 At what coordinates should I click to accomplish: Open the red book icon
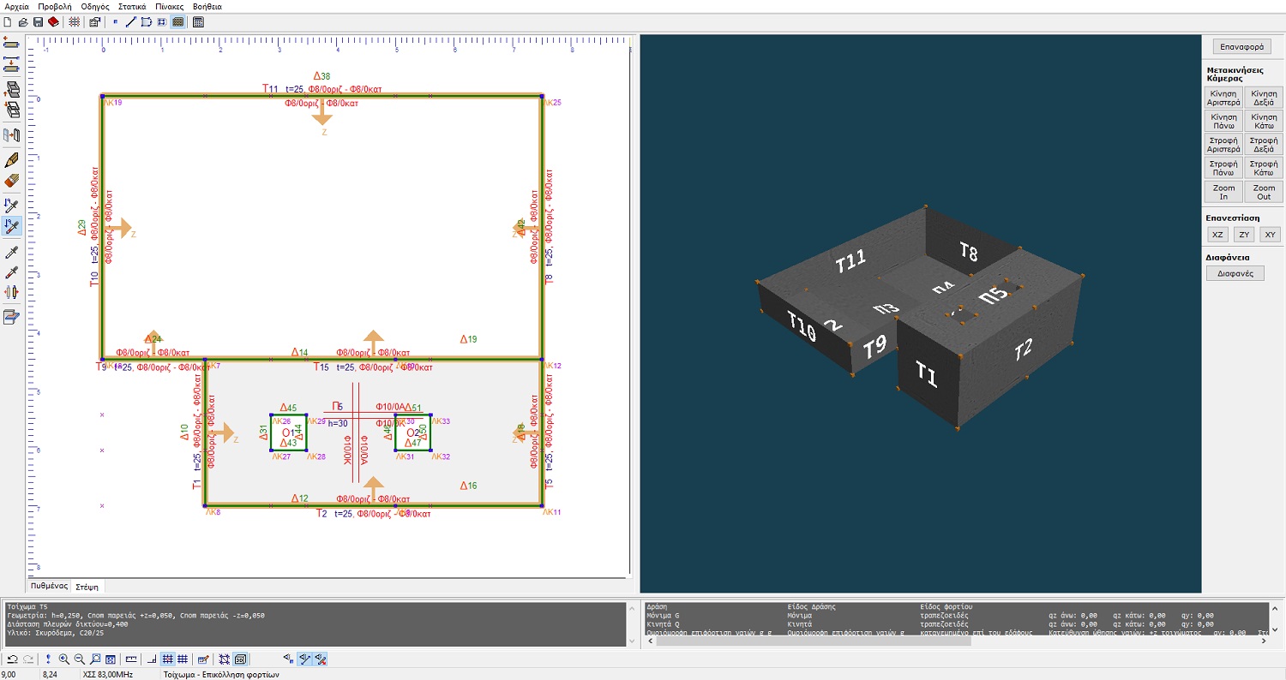tap(53, 21)
